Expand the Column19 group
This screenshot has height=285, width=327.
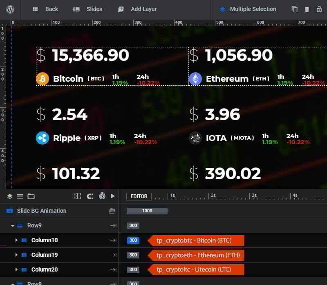[16, 255]
